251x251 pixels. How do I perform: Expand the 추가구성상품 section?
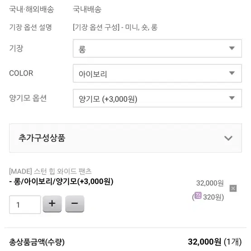125,138
